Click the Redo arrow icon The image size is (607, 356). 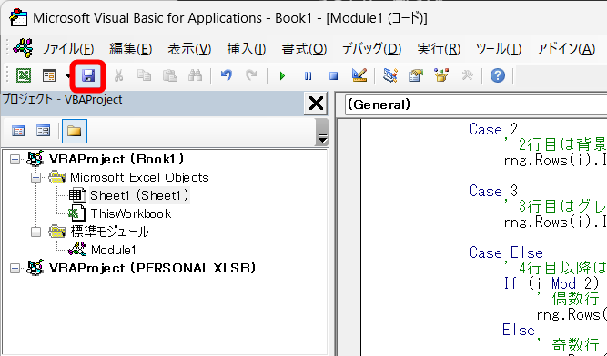[x=251, y=75]
